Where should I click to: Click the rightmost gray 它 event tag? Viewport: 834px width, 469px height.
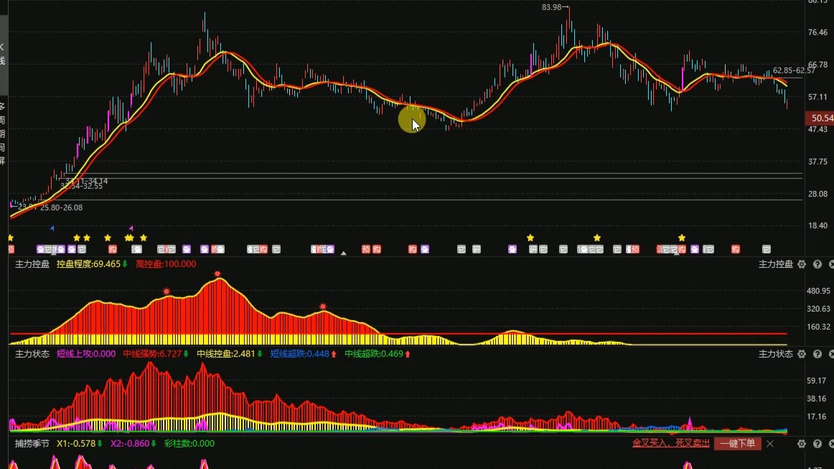coord(767,249)
